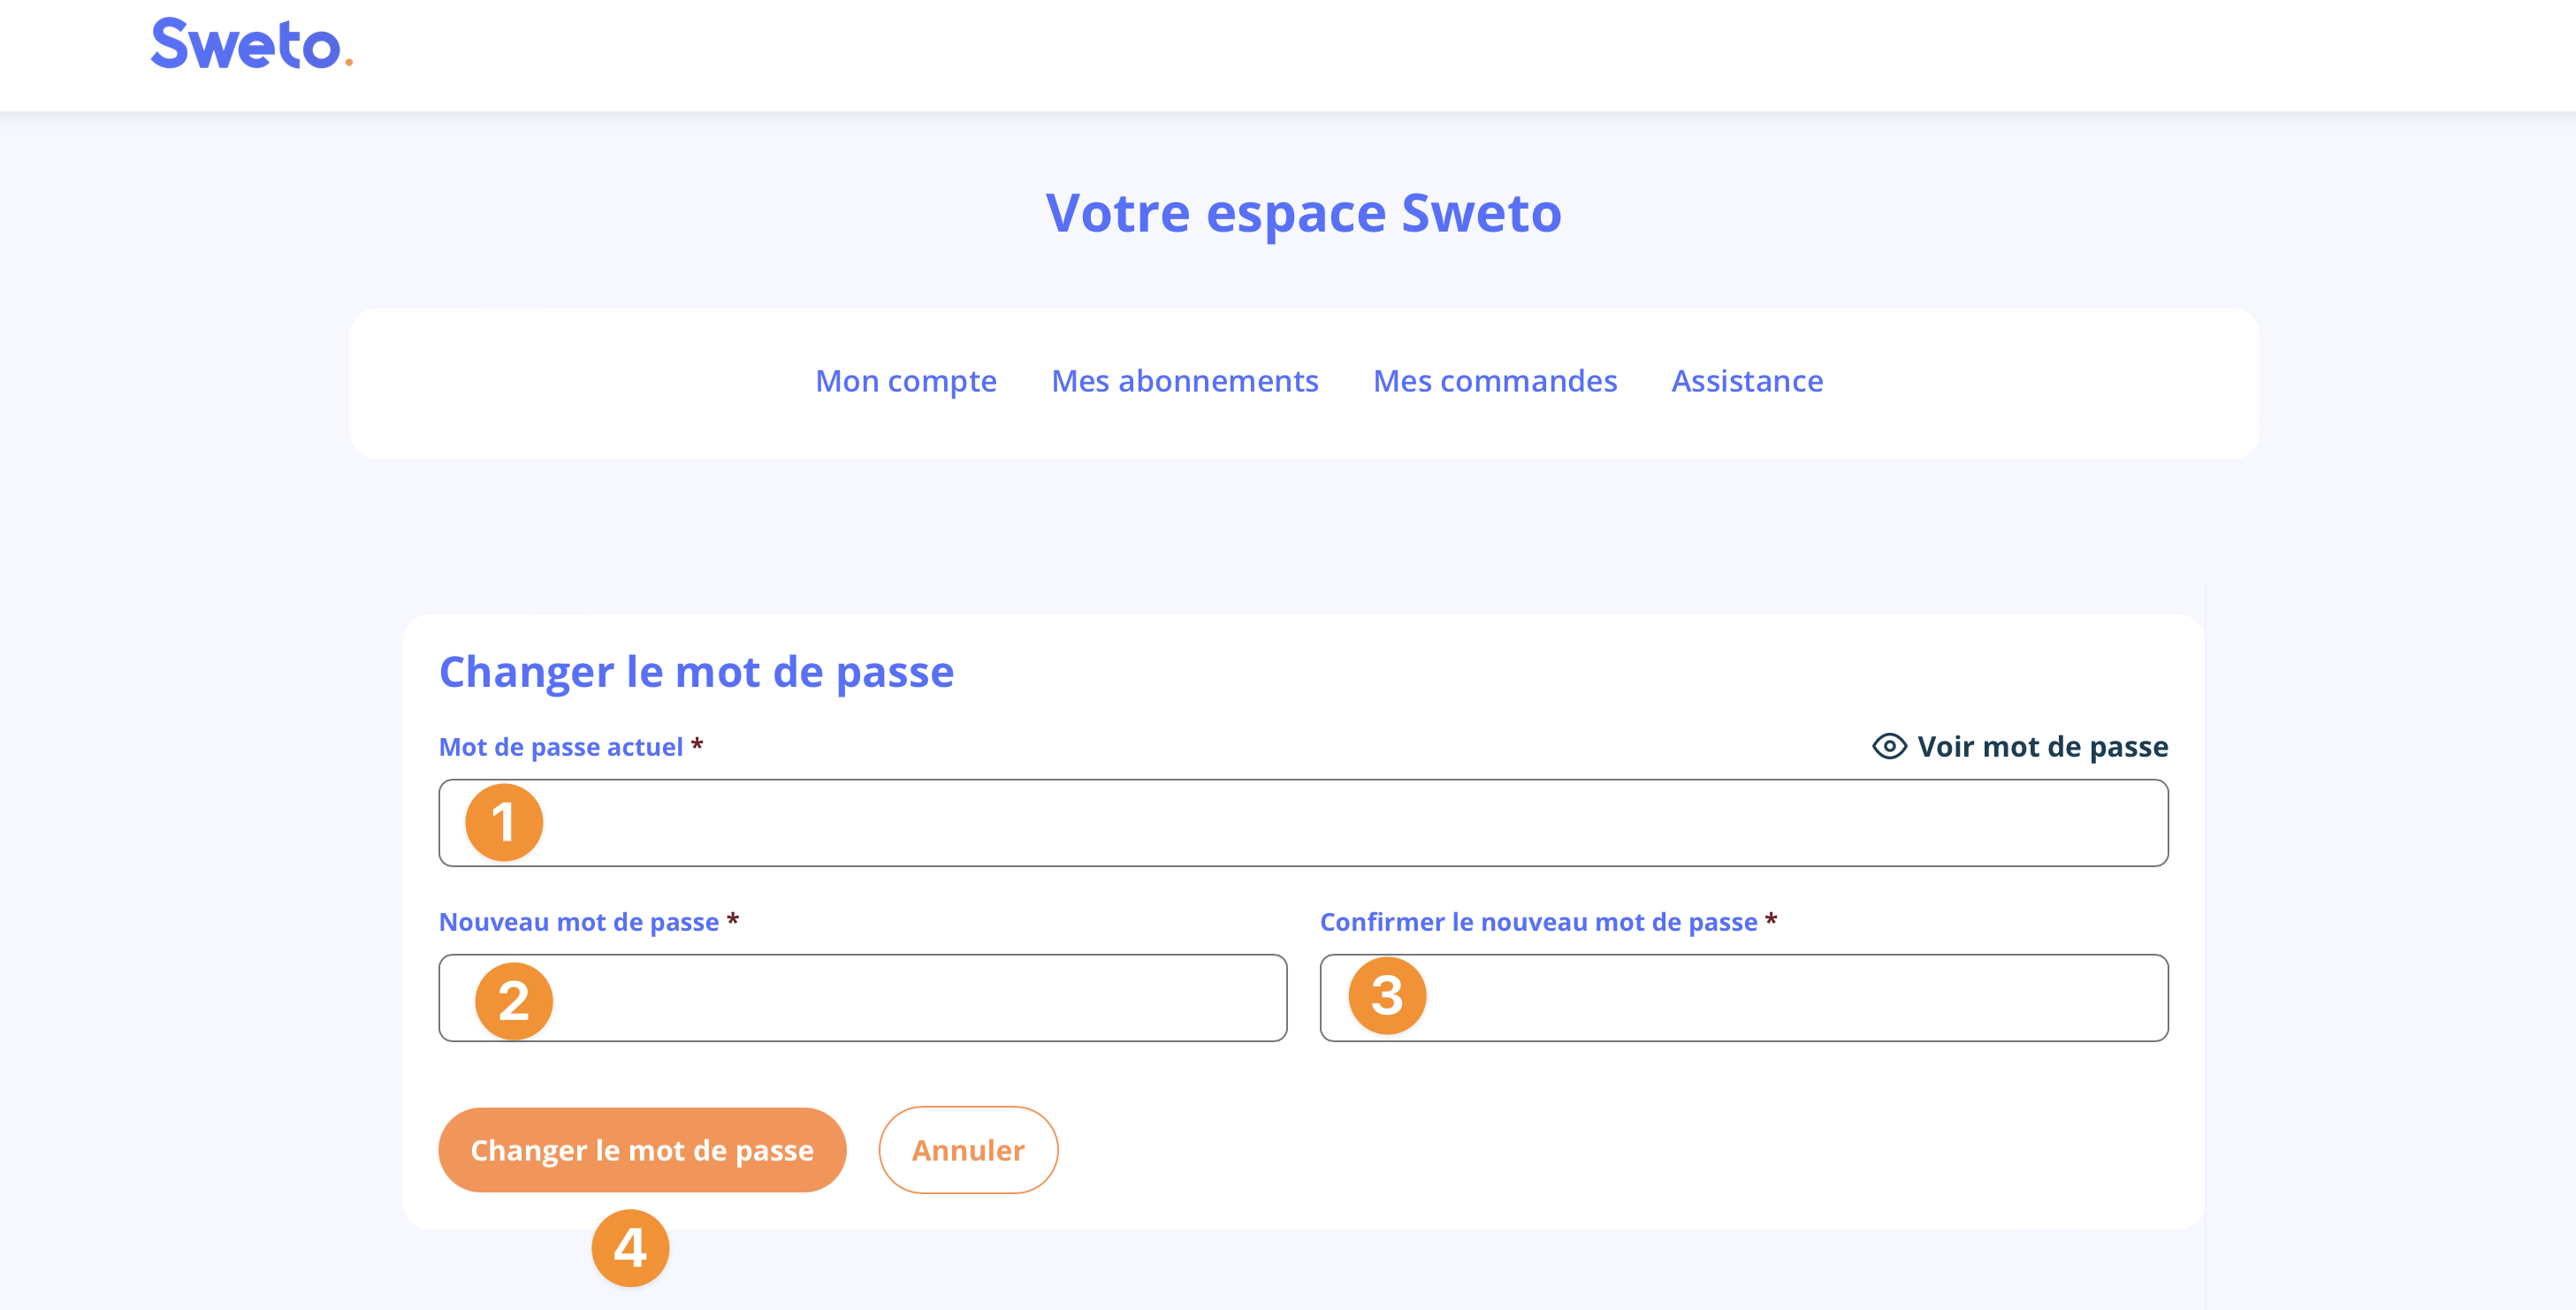
Task: Click the Annuler button
Action: [967, 1149]
